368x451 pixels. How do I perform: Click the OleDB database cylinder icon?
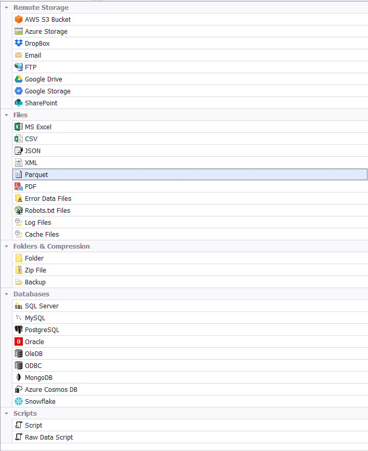[x=18, y=353]
